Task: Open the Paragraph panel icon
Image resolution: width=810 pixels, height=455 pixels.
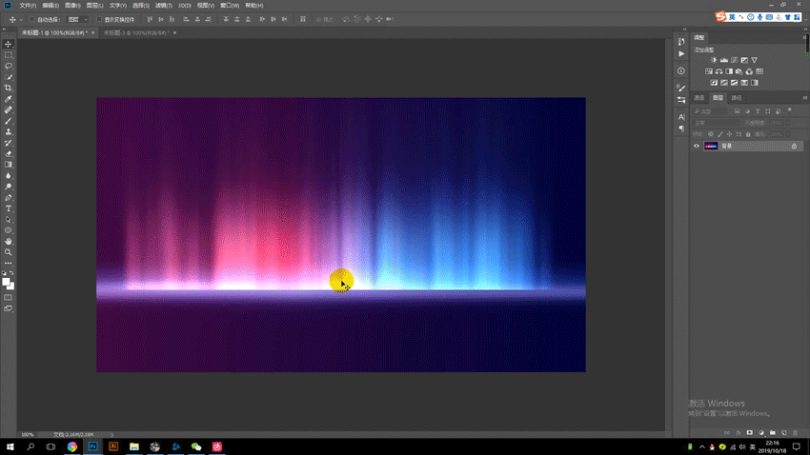Action: (x=681, y=129)
